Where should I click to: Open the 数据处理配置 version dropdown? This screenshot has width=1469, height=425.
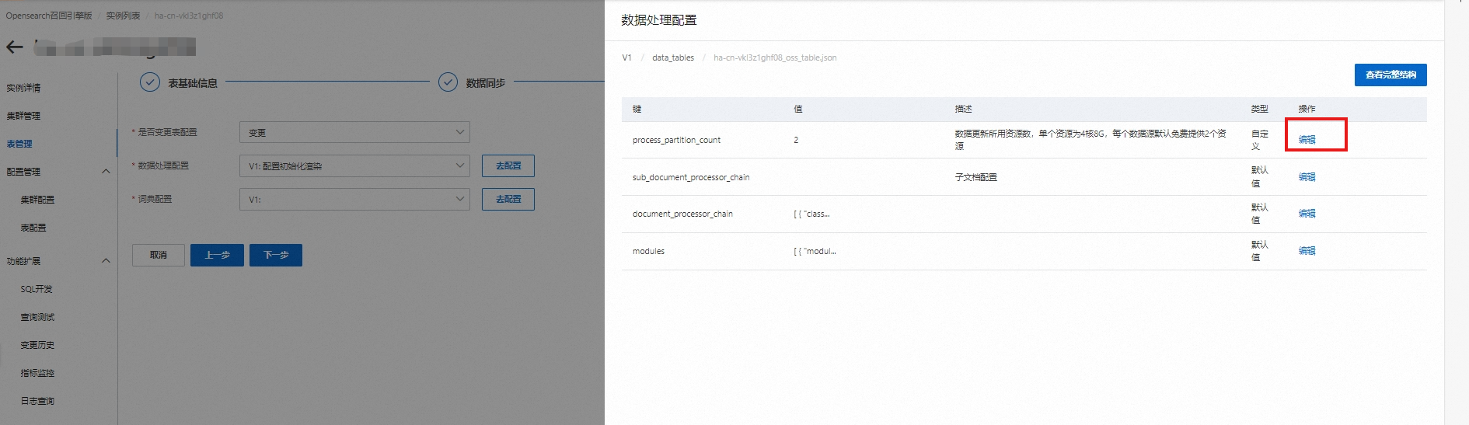coord(354,165)
